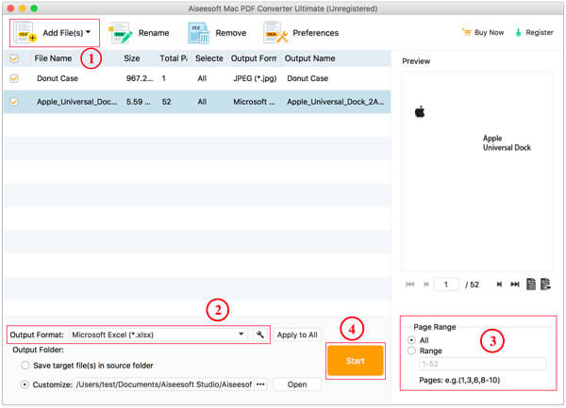566x408 pixels.
Task: Click the page range input field 1-52
Action: click(483, 364)
